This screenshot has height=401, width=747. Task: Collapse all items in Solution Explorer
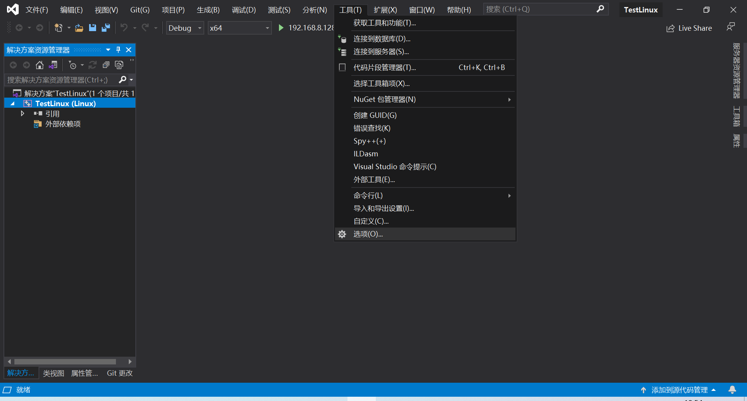click(x=106, y=65)
